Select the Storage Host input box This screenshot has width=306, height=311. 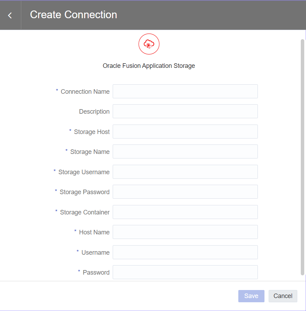point(185,132)
